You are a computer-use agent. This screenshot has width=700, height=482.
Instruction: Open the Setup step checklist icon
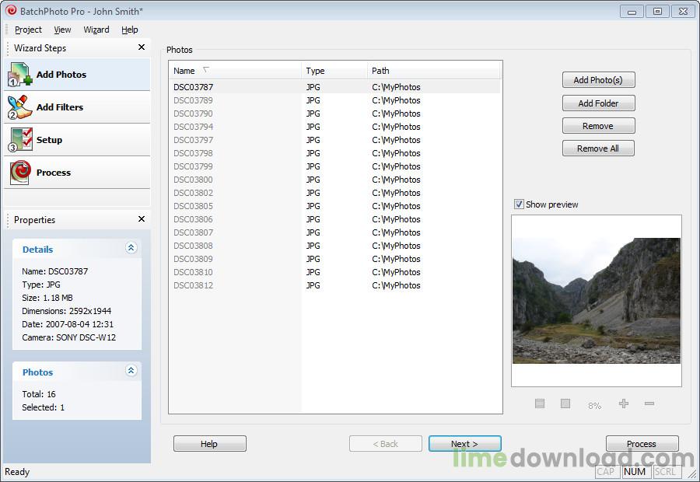20,140
